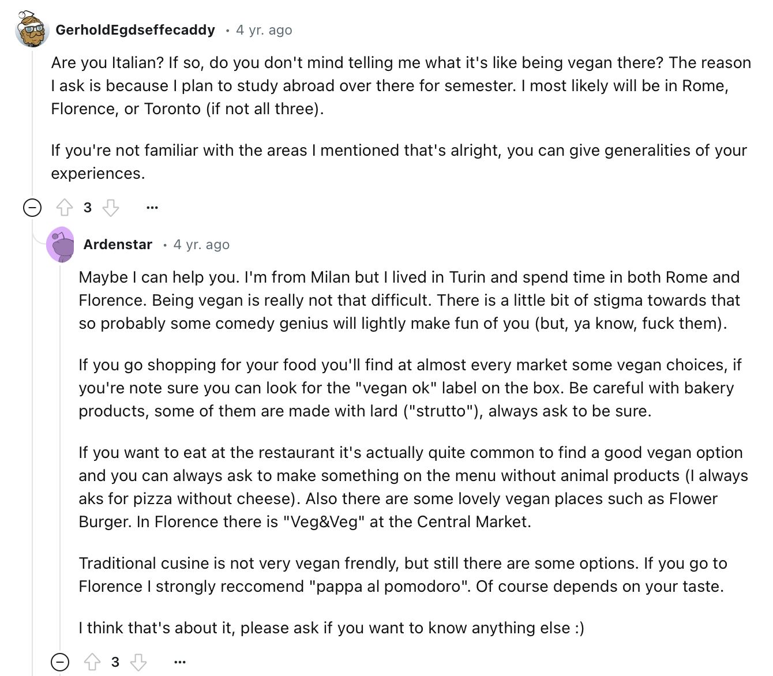Open more options on GerholdEgdseffecaddy's comment
This screenshot has height=676, width=773.
[152, 208]
